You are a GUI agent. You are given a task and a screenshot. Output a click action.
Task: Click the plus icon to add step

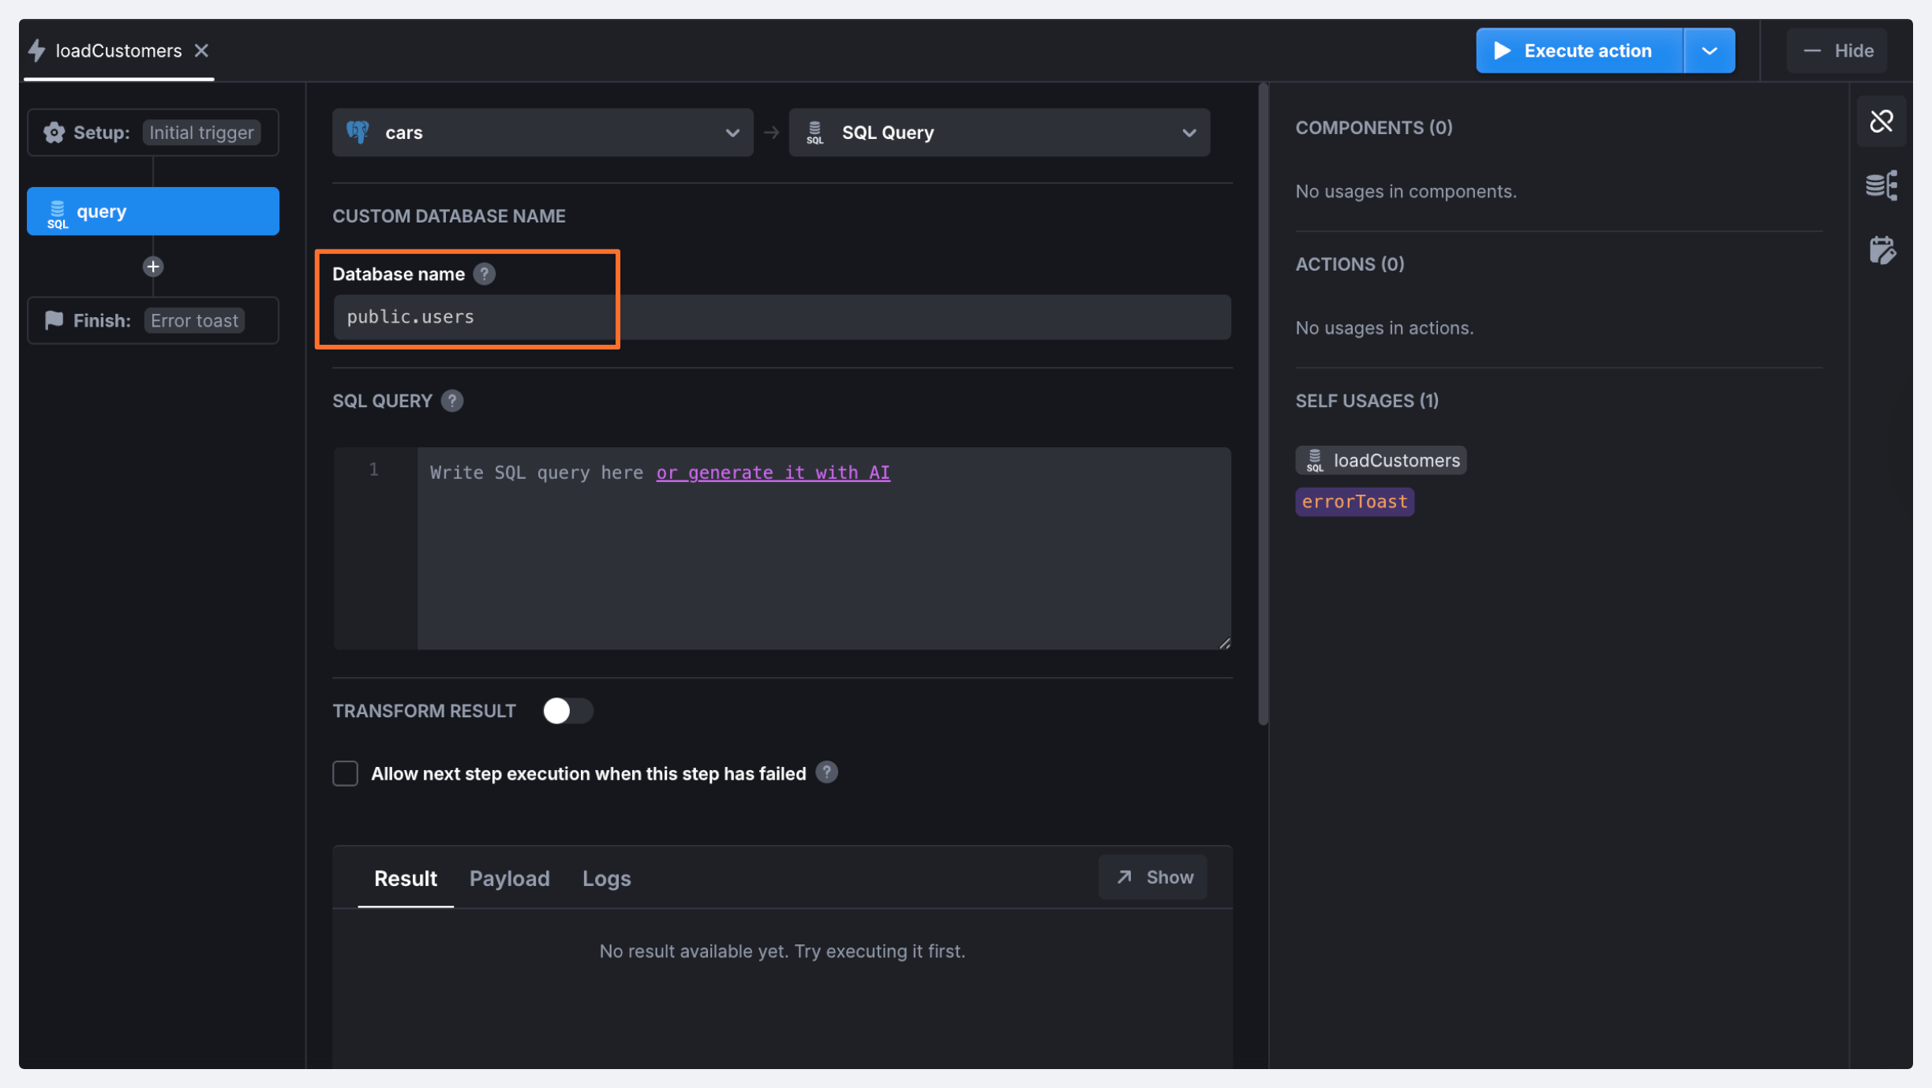(x=153, y=267)
